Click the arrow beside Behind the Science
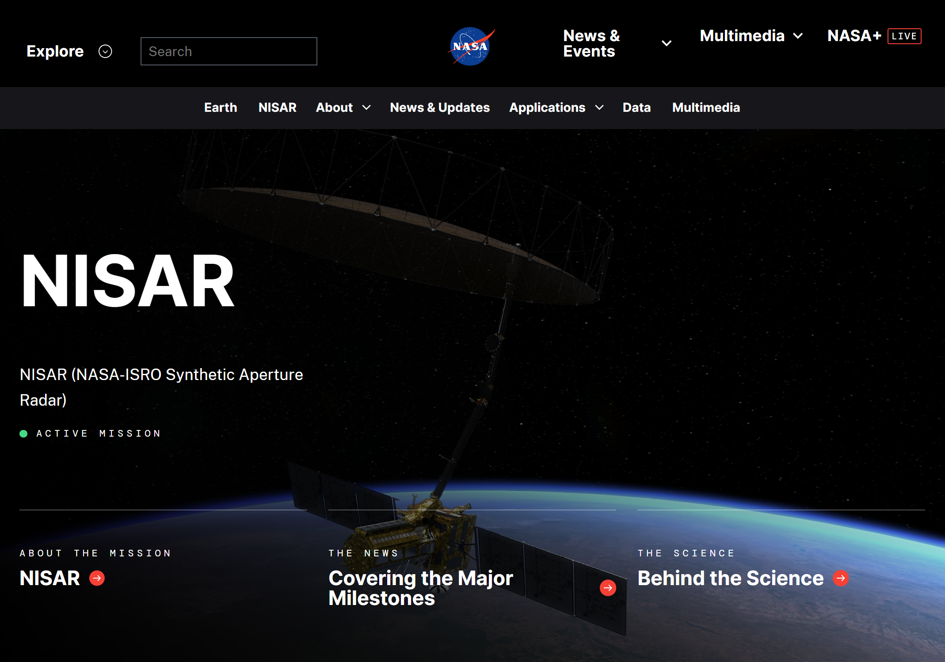The width and height of the screenshot is (945, 662). 841,578
